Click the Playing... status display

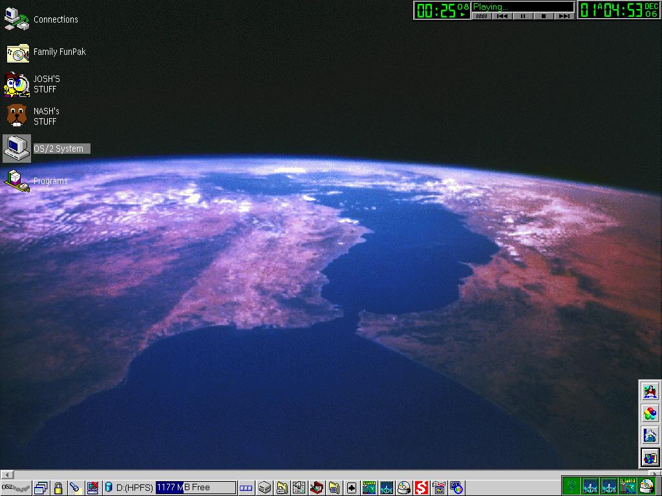tap(523, 6)
